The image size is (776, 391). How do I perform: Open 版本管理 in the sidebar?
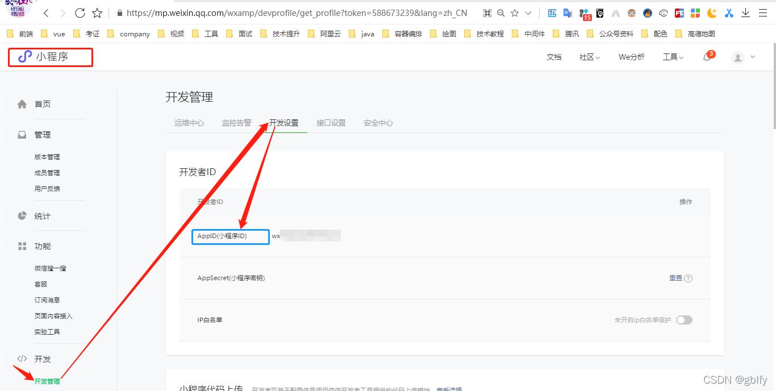click(47, 157)
